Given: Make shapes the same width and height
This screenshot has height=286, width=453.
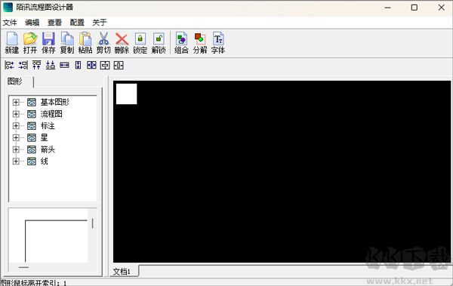Looking at the screenshot, I should tap(91, 65).
